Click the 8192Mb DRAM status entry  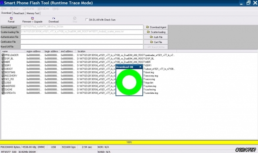[27, 152]
